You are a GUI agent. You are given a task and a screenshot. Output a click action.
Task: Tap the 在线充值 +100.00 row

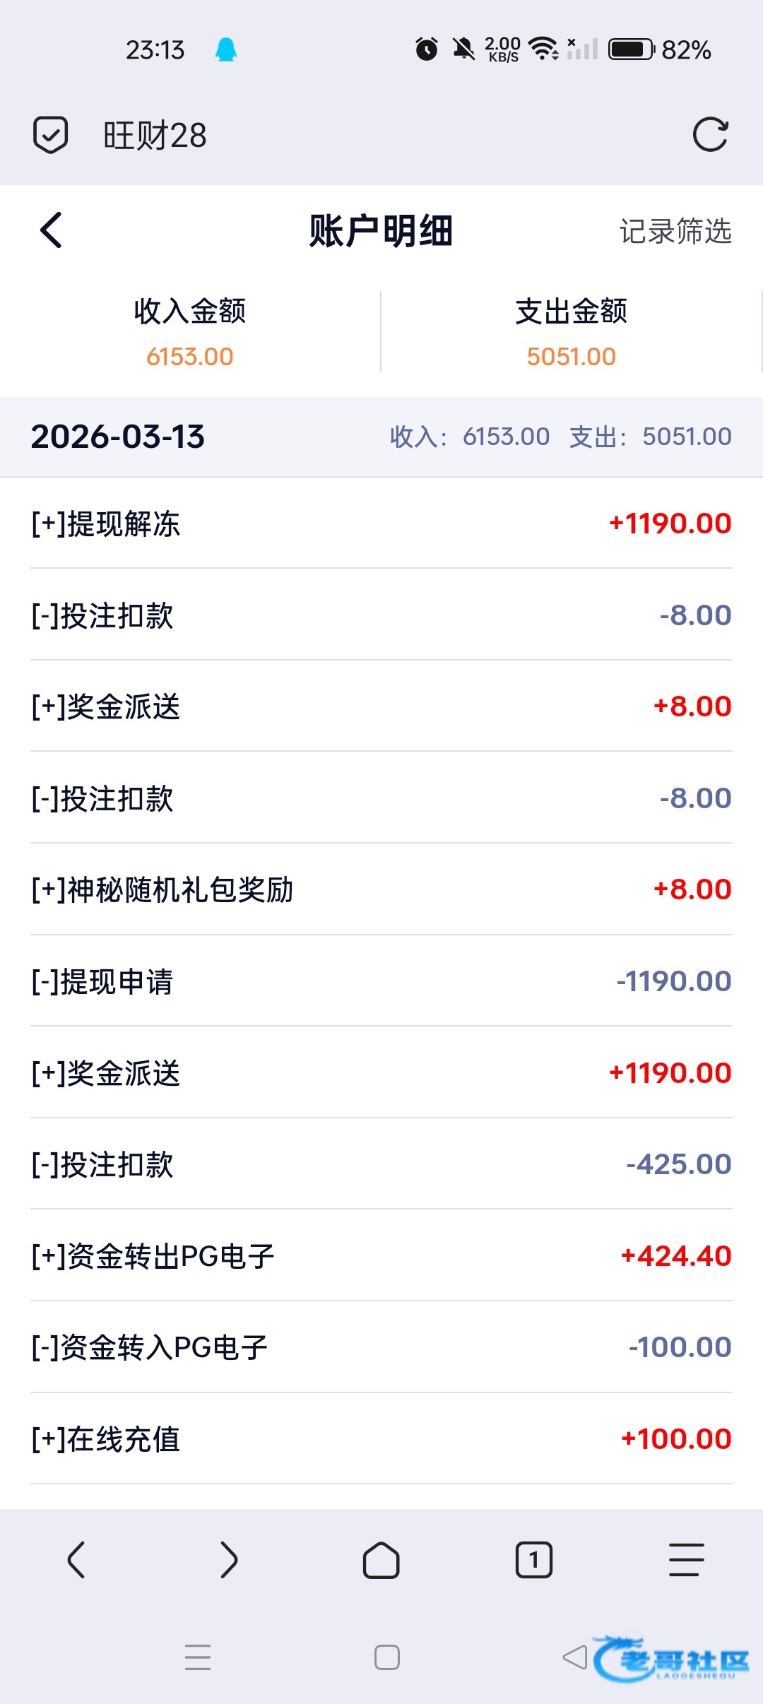[x=381, y=1439]
